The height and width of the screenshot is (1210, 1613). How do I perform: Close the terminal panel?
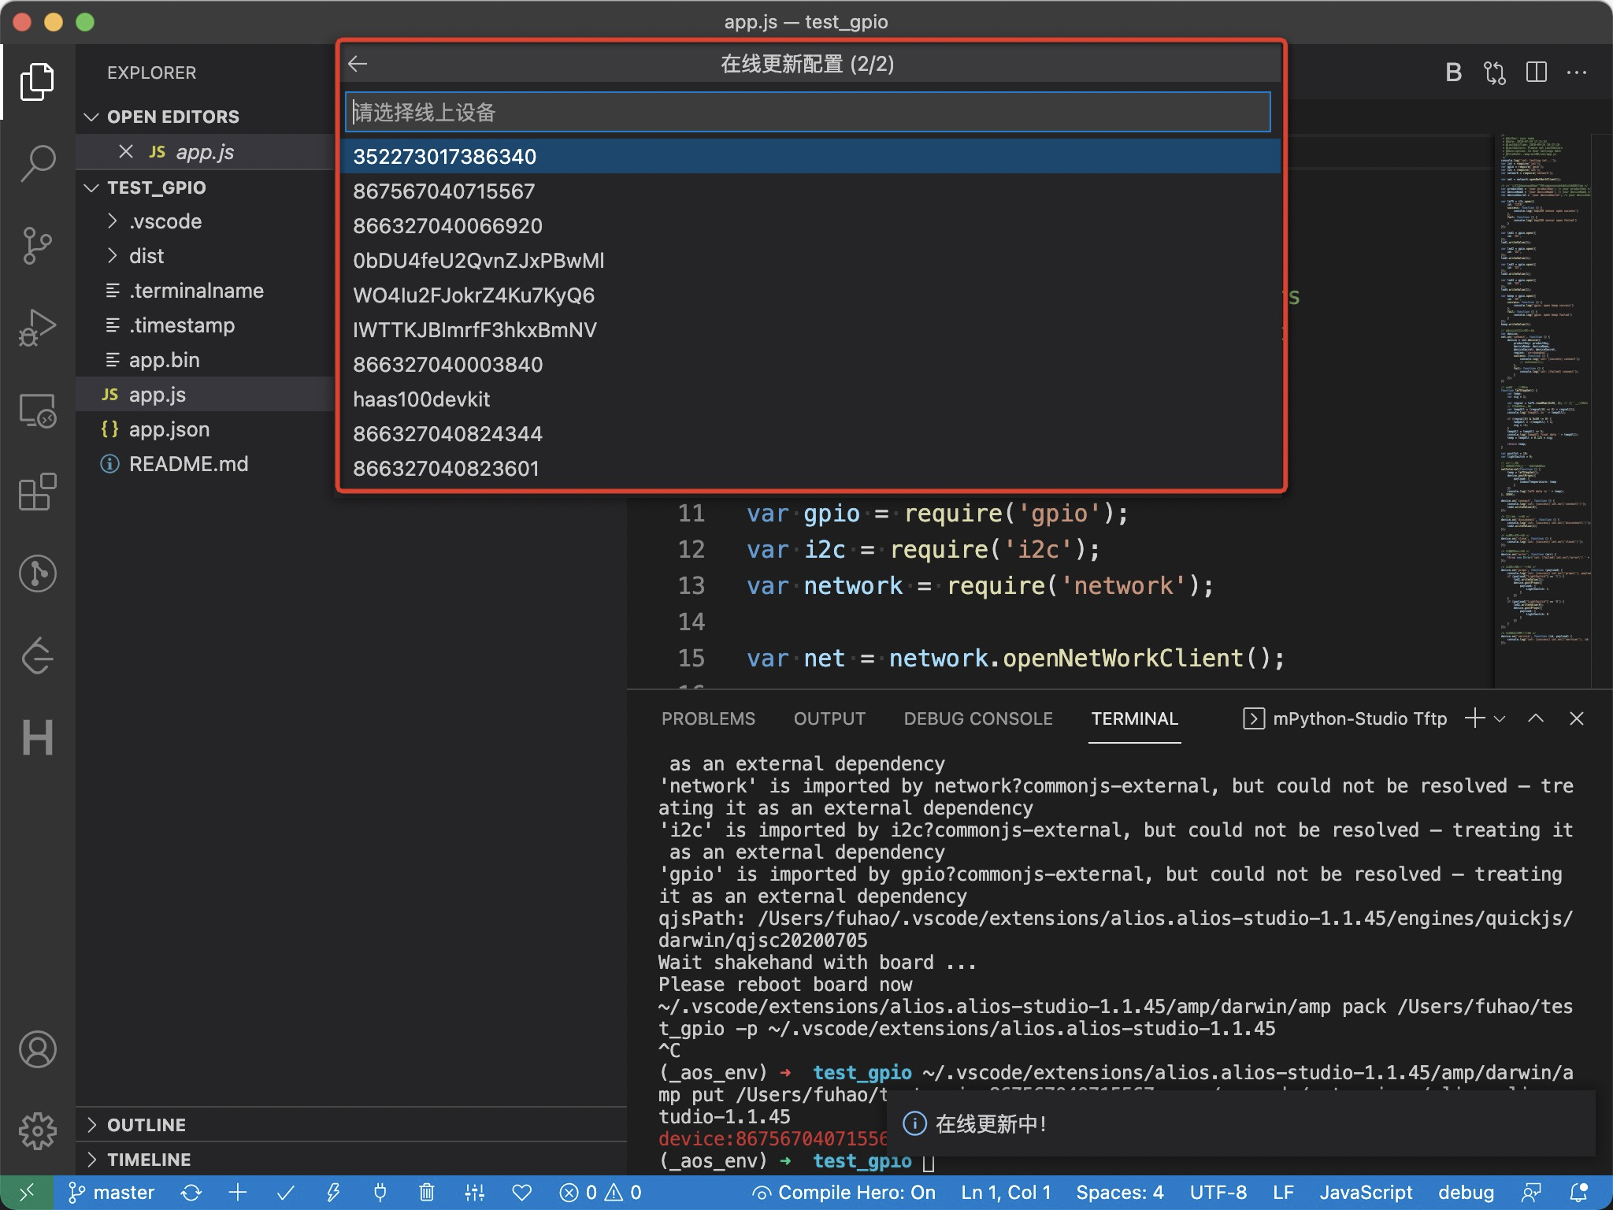point(1577,718)
